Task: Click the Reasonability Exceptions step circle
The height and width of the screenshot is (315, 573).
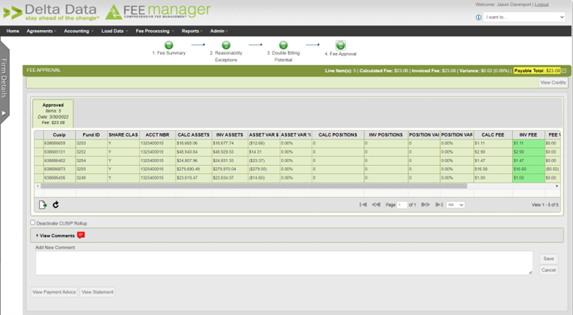Action: point(226,45)
